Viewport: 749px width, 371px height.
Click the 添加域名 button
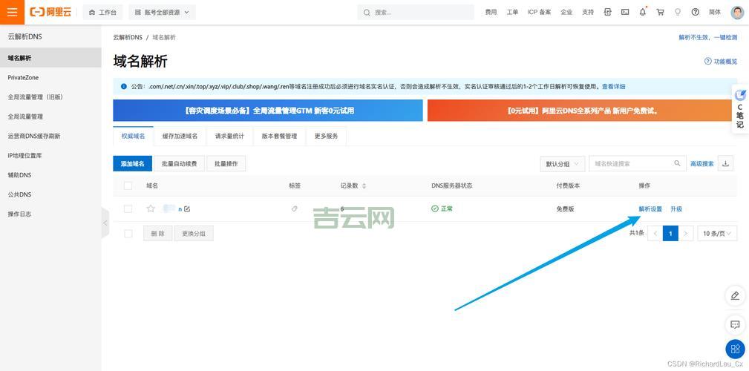click(x=132, y=163)
